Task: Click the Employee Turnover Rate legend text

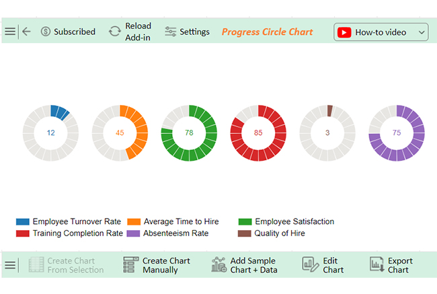Action: click(77, 221)
